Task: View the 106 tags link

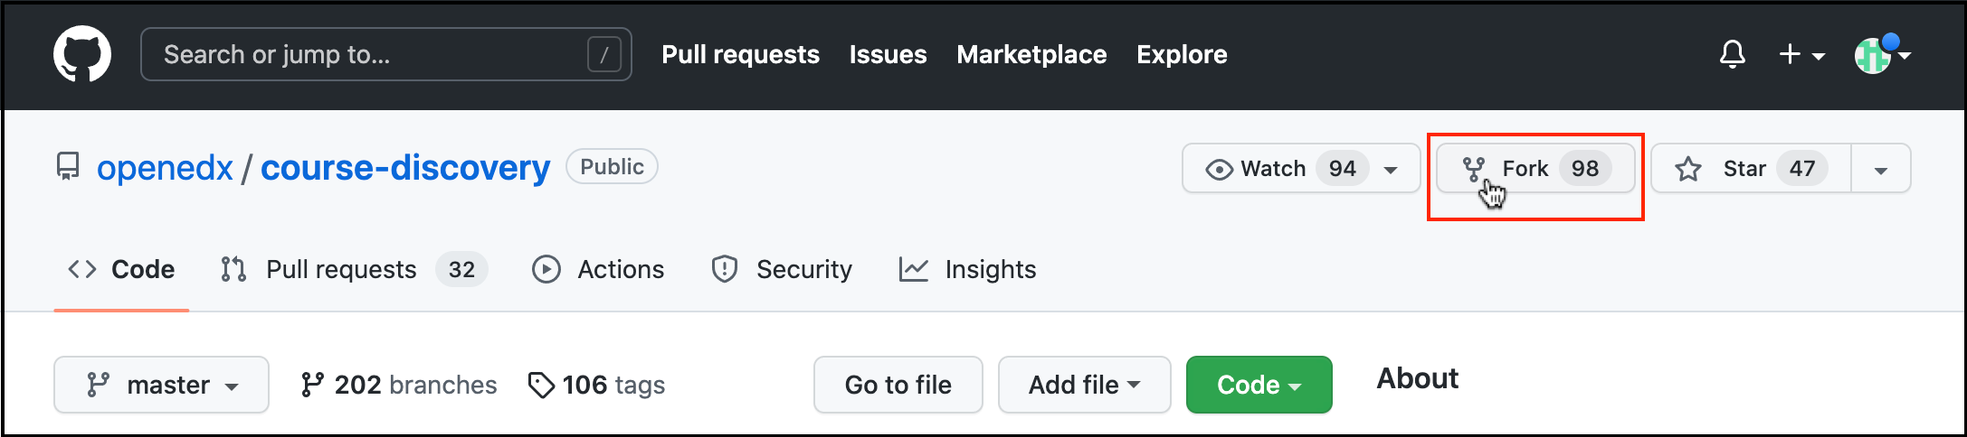Action: tap(596, 385)
